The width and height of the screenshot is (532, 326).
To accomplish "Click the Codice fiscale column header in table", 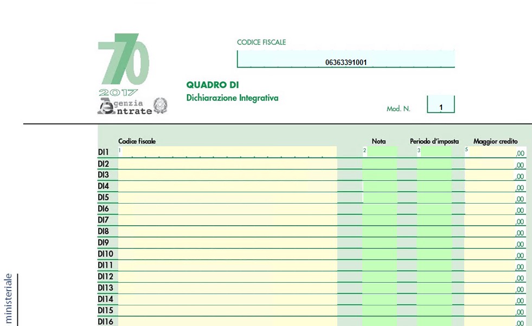I will point(137,141).
